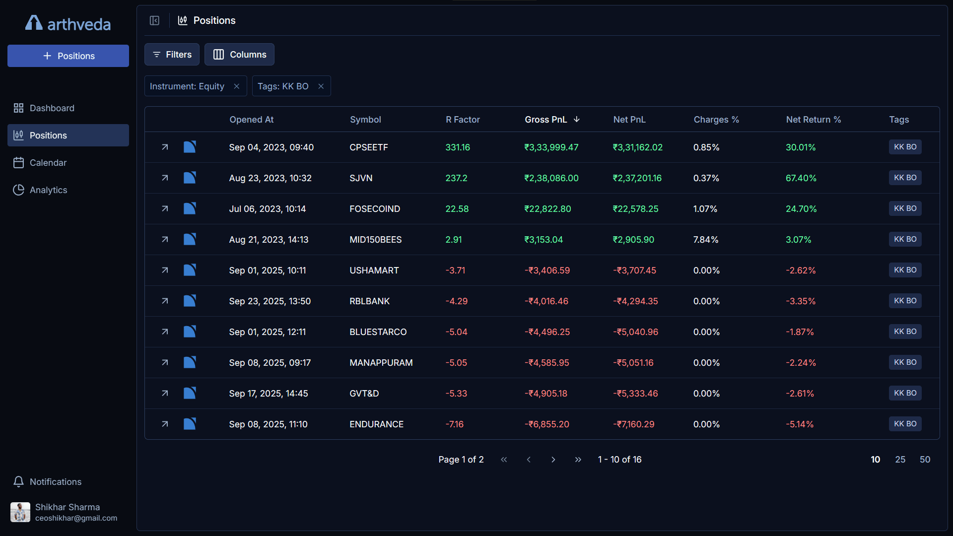
Task: Open the note icon on the CPSEETF row
Action: click(x=190, y=147)
